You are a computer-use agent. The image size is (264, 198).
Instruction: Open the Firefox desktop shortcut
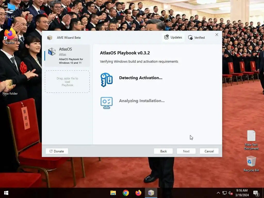click(10, 36)
